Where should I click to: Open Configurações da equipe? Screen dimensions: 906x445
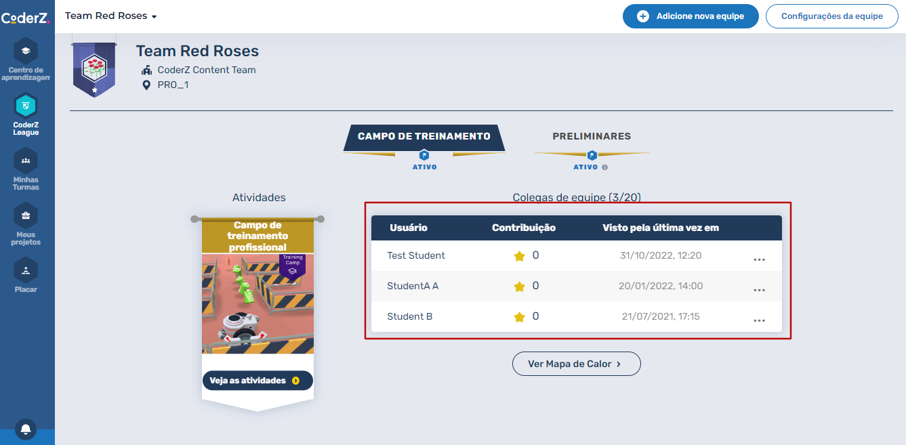click(x=831, y=16)
